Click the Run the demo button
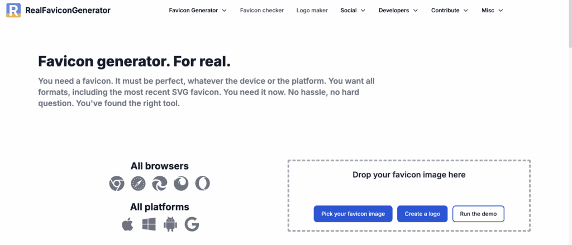Image resolution: width=572 pixels, height=245 pixels. [x=478, y=214]
